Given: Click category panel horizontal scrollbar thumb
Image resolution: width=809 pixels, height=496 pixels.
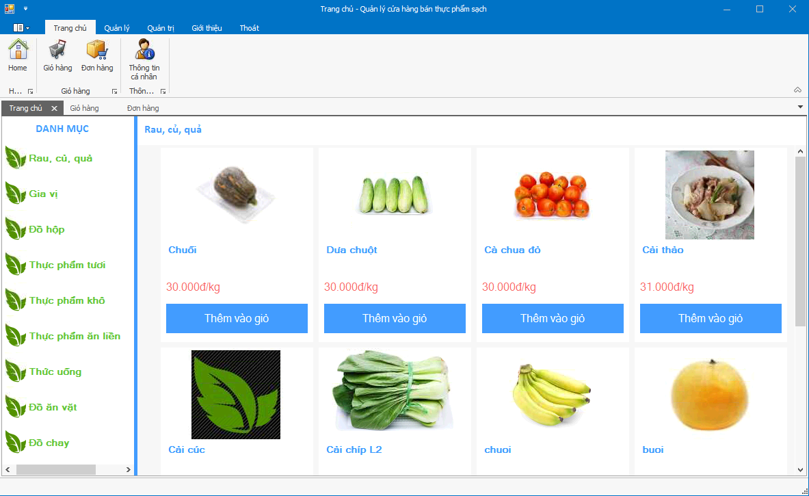Looking at the screenshot, I should [x=55, y=470].
